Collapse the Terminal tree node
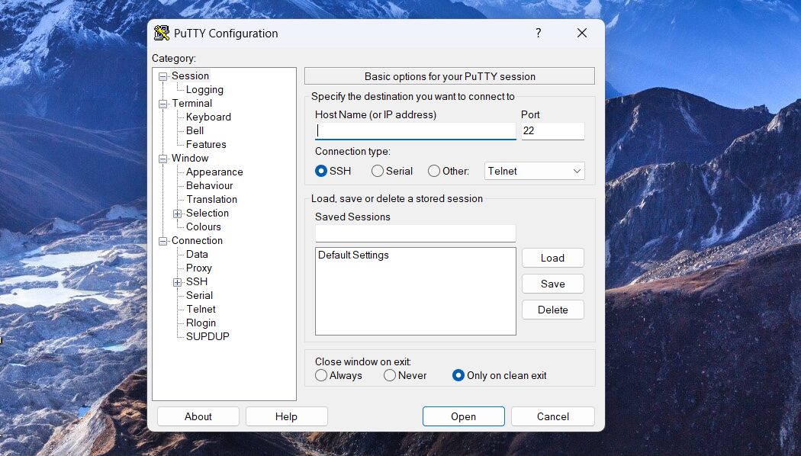801x456 pixels. pos(163,104)
